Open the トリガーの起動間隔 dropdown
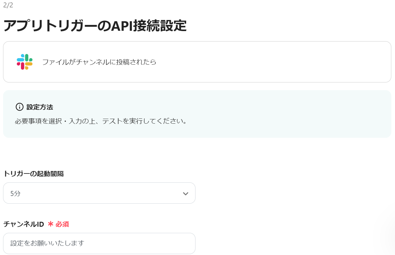 (99, 193)
